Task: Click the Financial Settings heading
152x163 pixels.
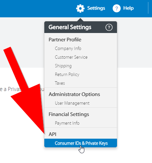Action: [69, 114]
